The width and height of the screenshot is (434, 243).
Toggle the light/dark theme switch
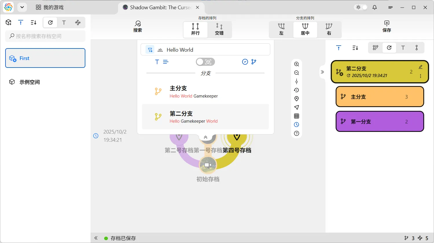(361, 8)
